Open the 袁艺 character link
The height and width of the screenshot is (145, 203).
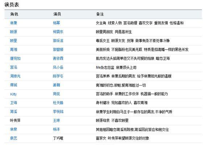tap(13, 138)
